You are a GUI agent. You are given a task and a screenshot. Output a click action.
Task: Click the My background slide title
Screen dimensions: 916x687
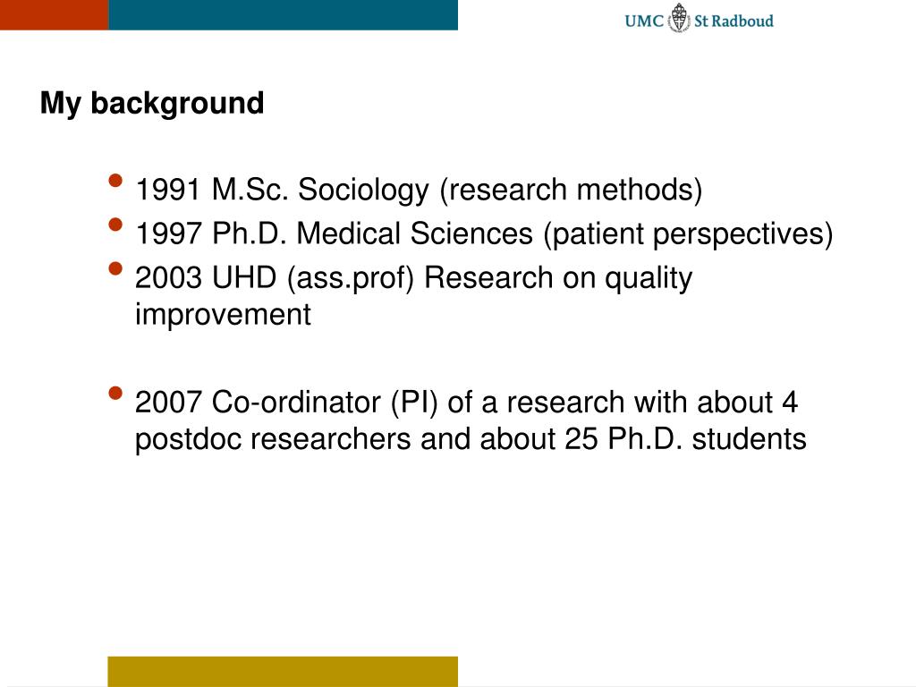click(x=152, y=104)
